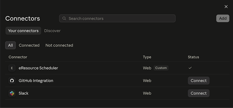Open the Discover tab
Screen dimensions: 233x108
(52, 31)
